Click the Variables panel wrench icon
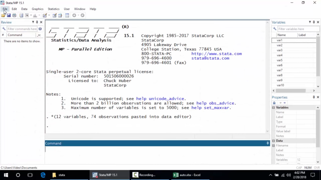This screenshot has width=321, height=180. pos(275,29)
